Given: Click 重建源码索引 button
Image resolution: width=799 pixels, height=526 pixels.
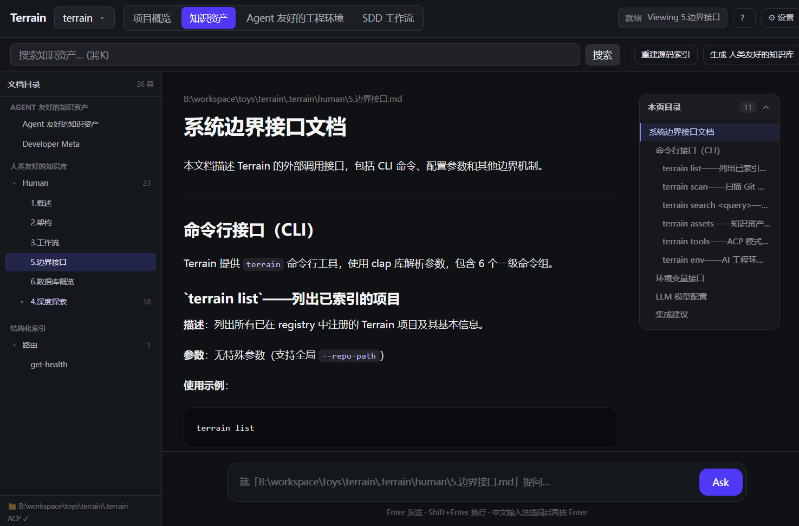Looking at the screenshot, I should click(x=666, y=55).
